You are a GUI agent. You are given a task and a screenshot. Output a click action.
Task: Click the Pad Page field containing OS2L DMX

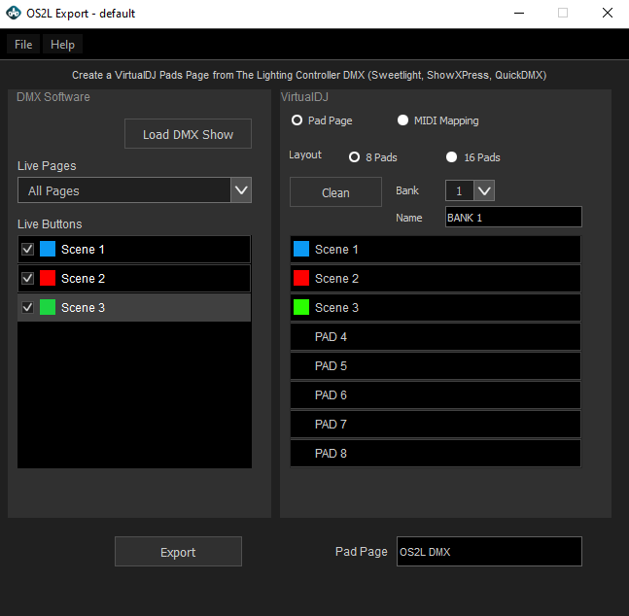[489, 552]
